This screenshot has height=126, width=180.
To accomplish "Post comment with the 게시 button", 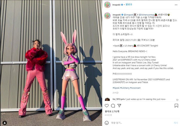I will (176, 123).
